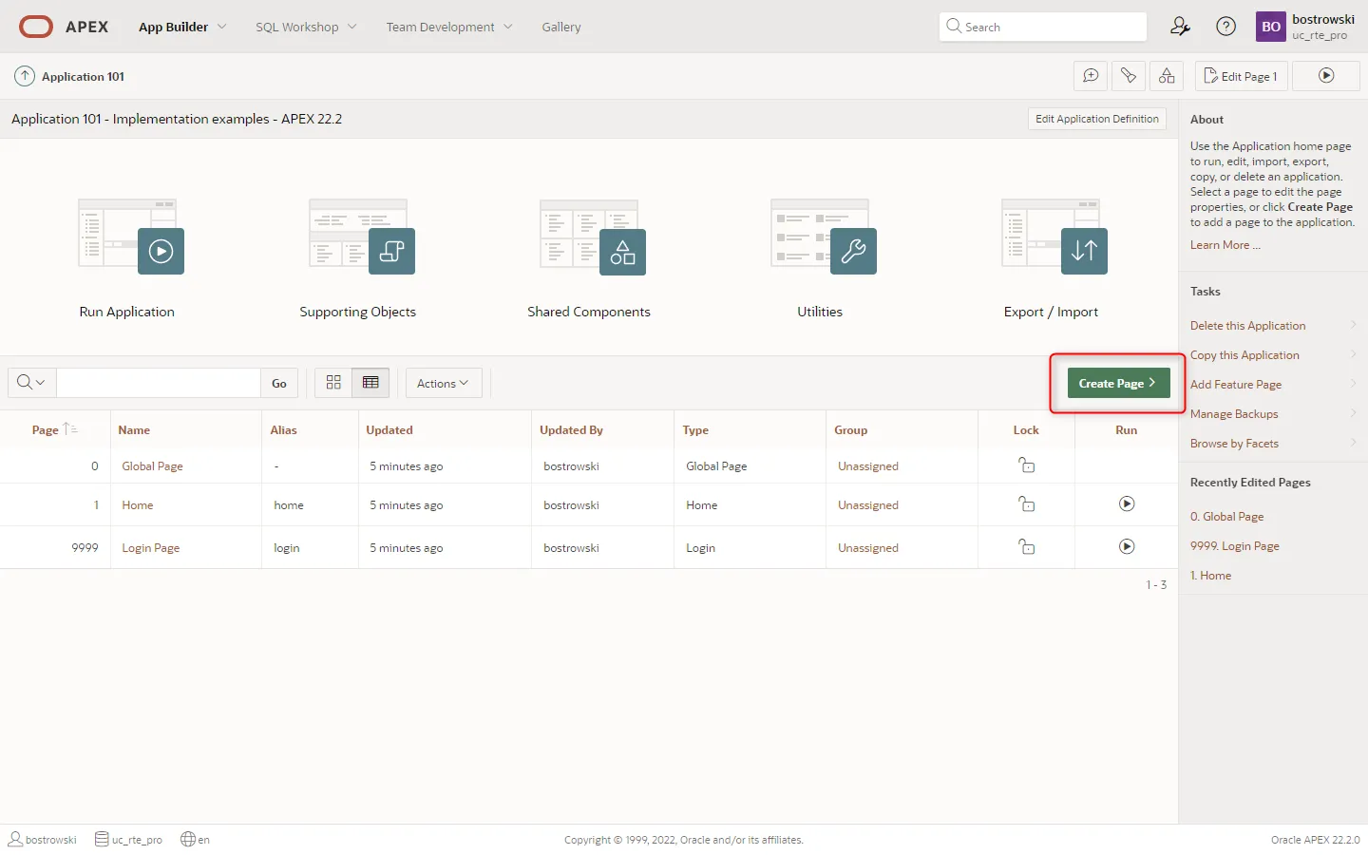The image size is (1368, 855).
Task: Click the Create Page button
Action: click(x=1117, y=383)
